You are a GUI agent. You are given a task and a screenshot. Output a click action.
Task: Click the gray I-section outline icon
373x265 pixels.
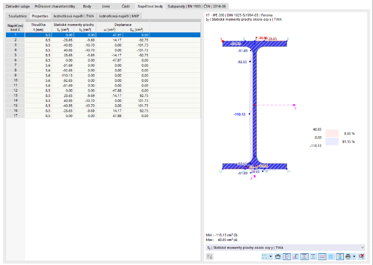(313, 257)
